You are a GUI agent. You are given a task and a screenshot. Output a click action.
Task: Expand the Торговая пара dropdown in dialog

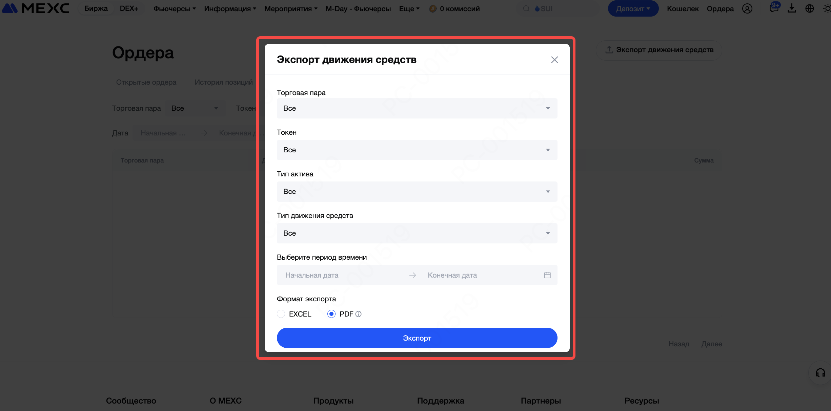point(417,108)
